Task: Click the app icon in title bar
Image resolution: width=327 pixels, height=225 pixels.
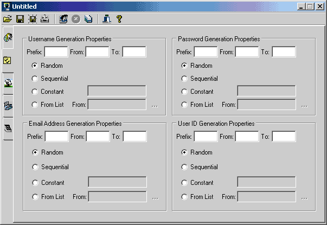Action: [7, 7]
